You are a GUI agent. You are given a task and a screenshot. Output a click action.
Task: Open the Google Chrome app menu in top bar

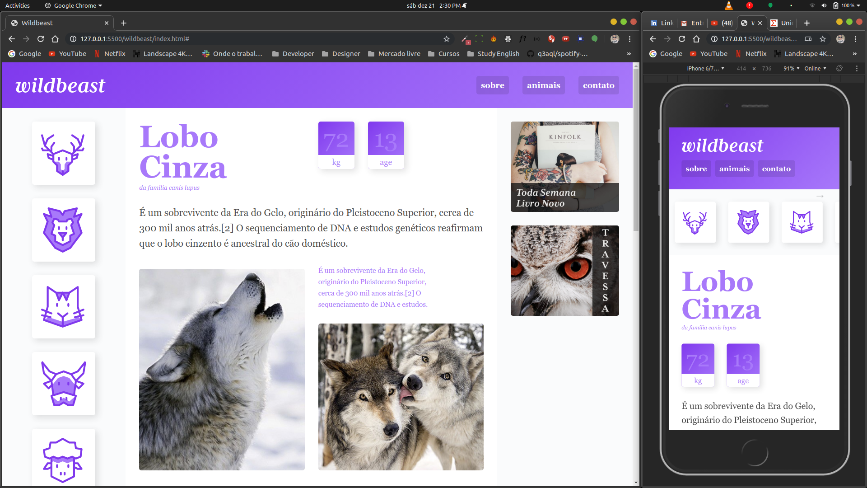[74, 5]
